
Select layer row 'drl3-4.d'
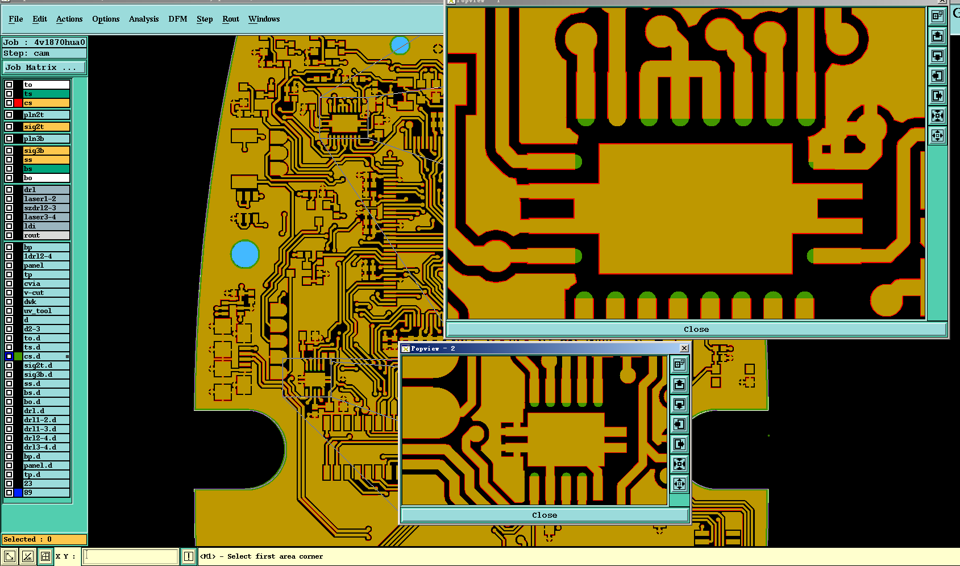46,447
